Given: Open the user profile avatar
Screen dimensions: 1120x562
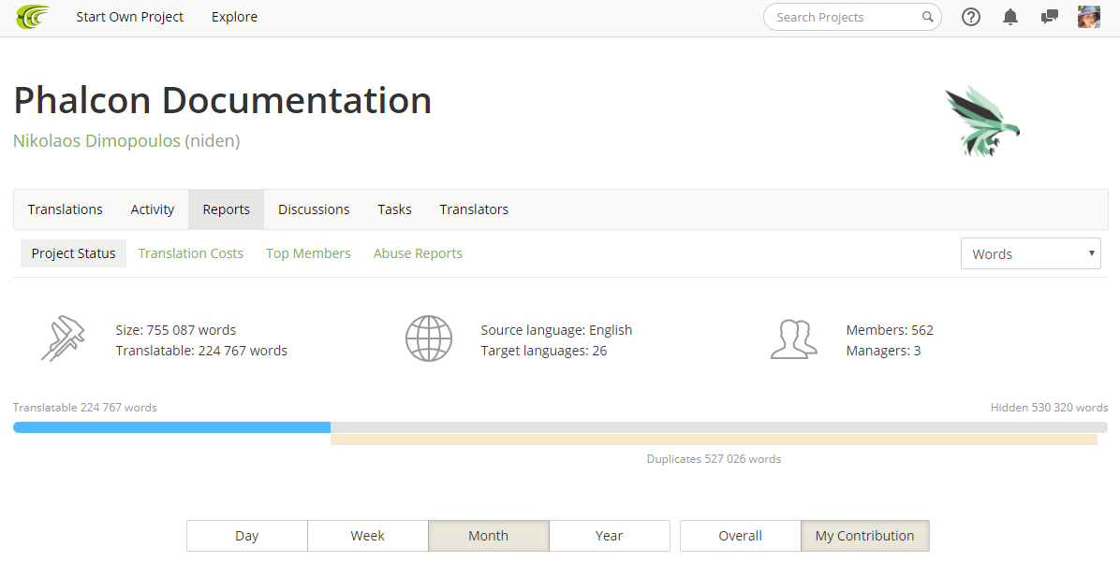Looking at the screenshot, I should coord(1088,17).
